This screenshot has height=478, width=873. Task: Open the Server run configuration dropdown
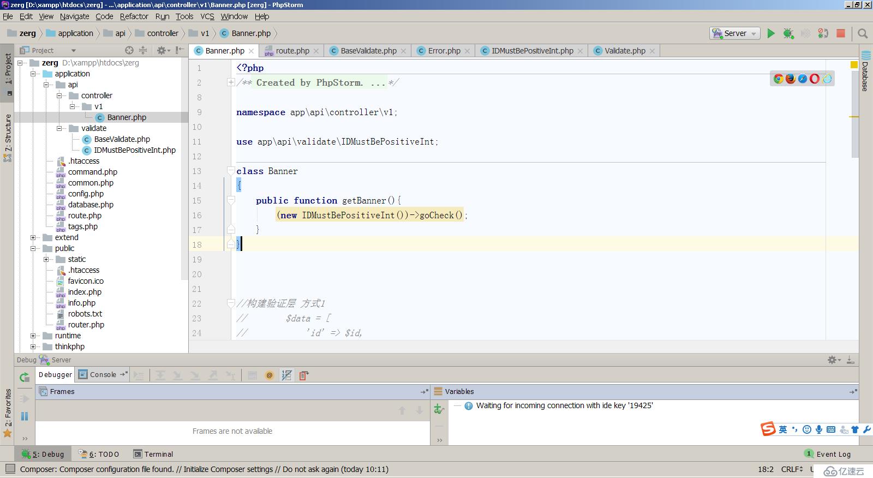point(734,33)
